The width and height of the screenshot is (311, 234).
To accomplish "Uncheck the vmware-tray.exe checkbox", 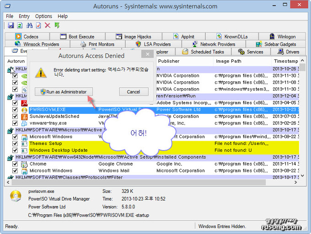I will pos(15,123).
